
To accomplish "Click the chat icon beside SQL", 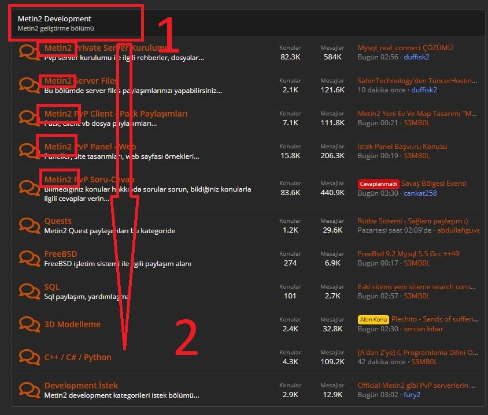I will [29, 291].
